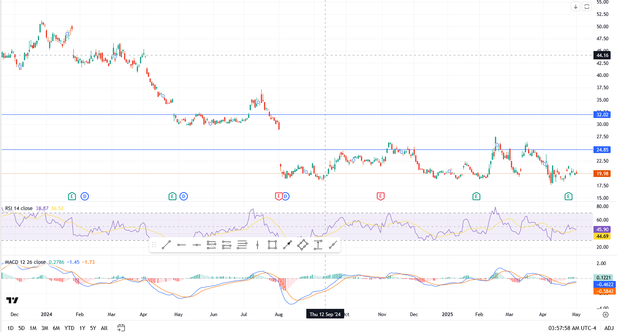Show All available price history
This screenshot has height=332, width=617.
(x=104, y=328)
